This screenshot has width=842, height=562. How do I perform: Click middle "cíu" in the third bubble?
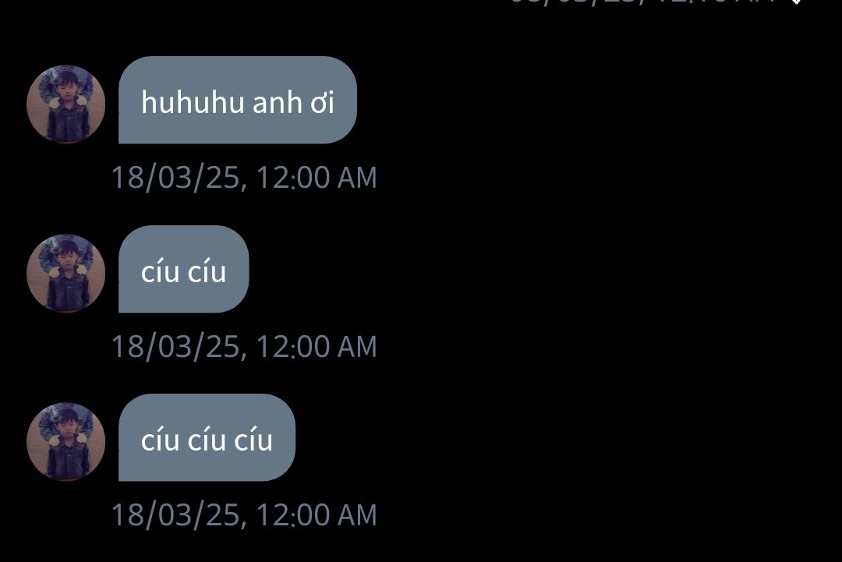point(207,440)
